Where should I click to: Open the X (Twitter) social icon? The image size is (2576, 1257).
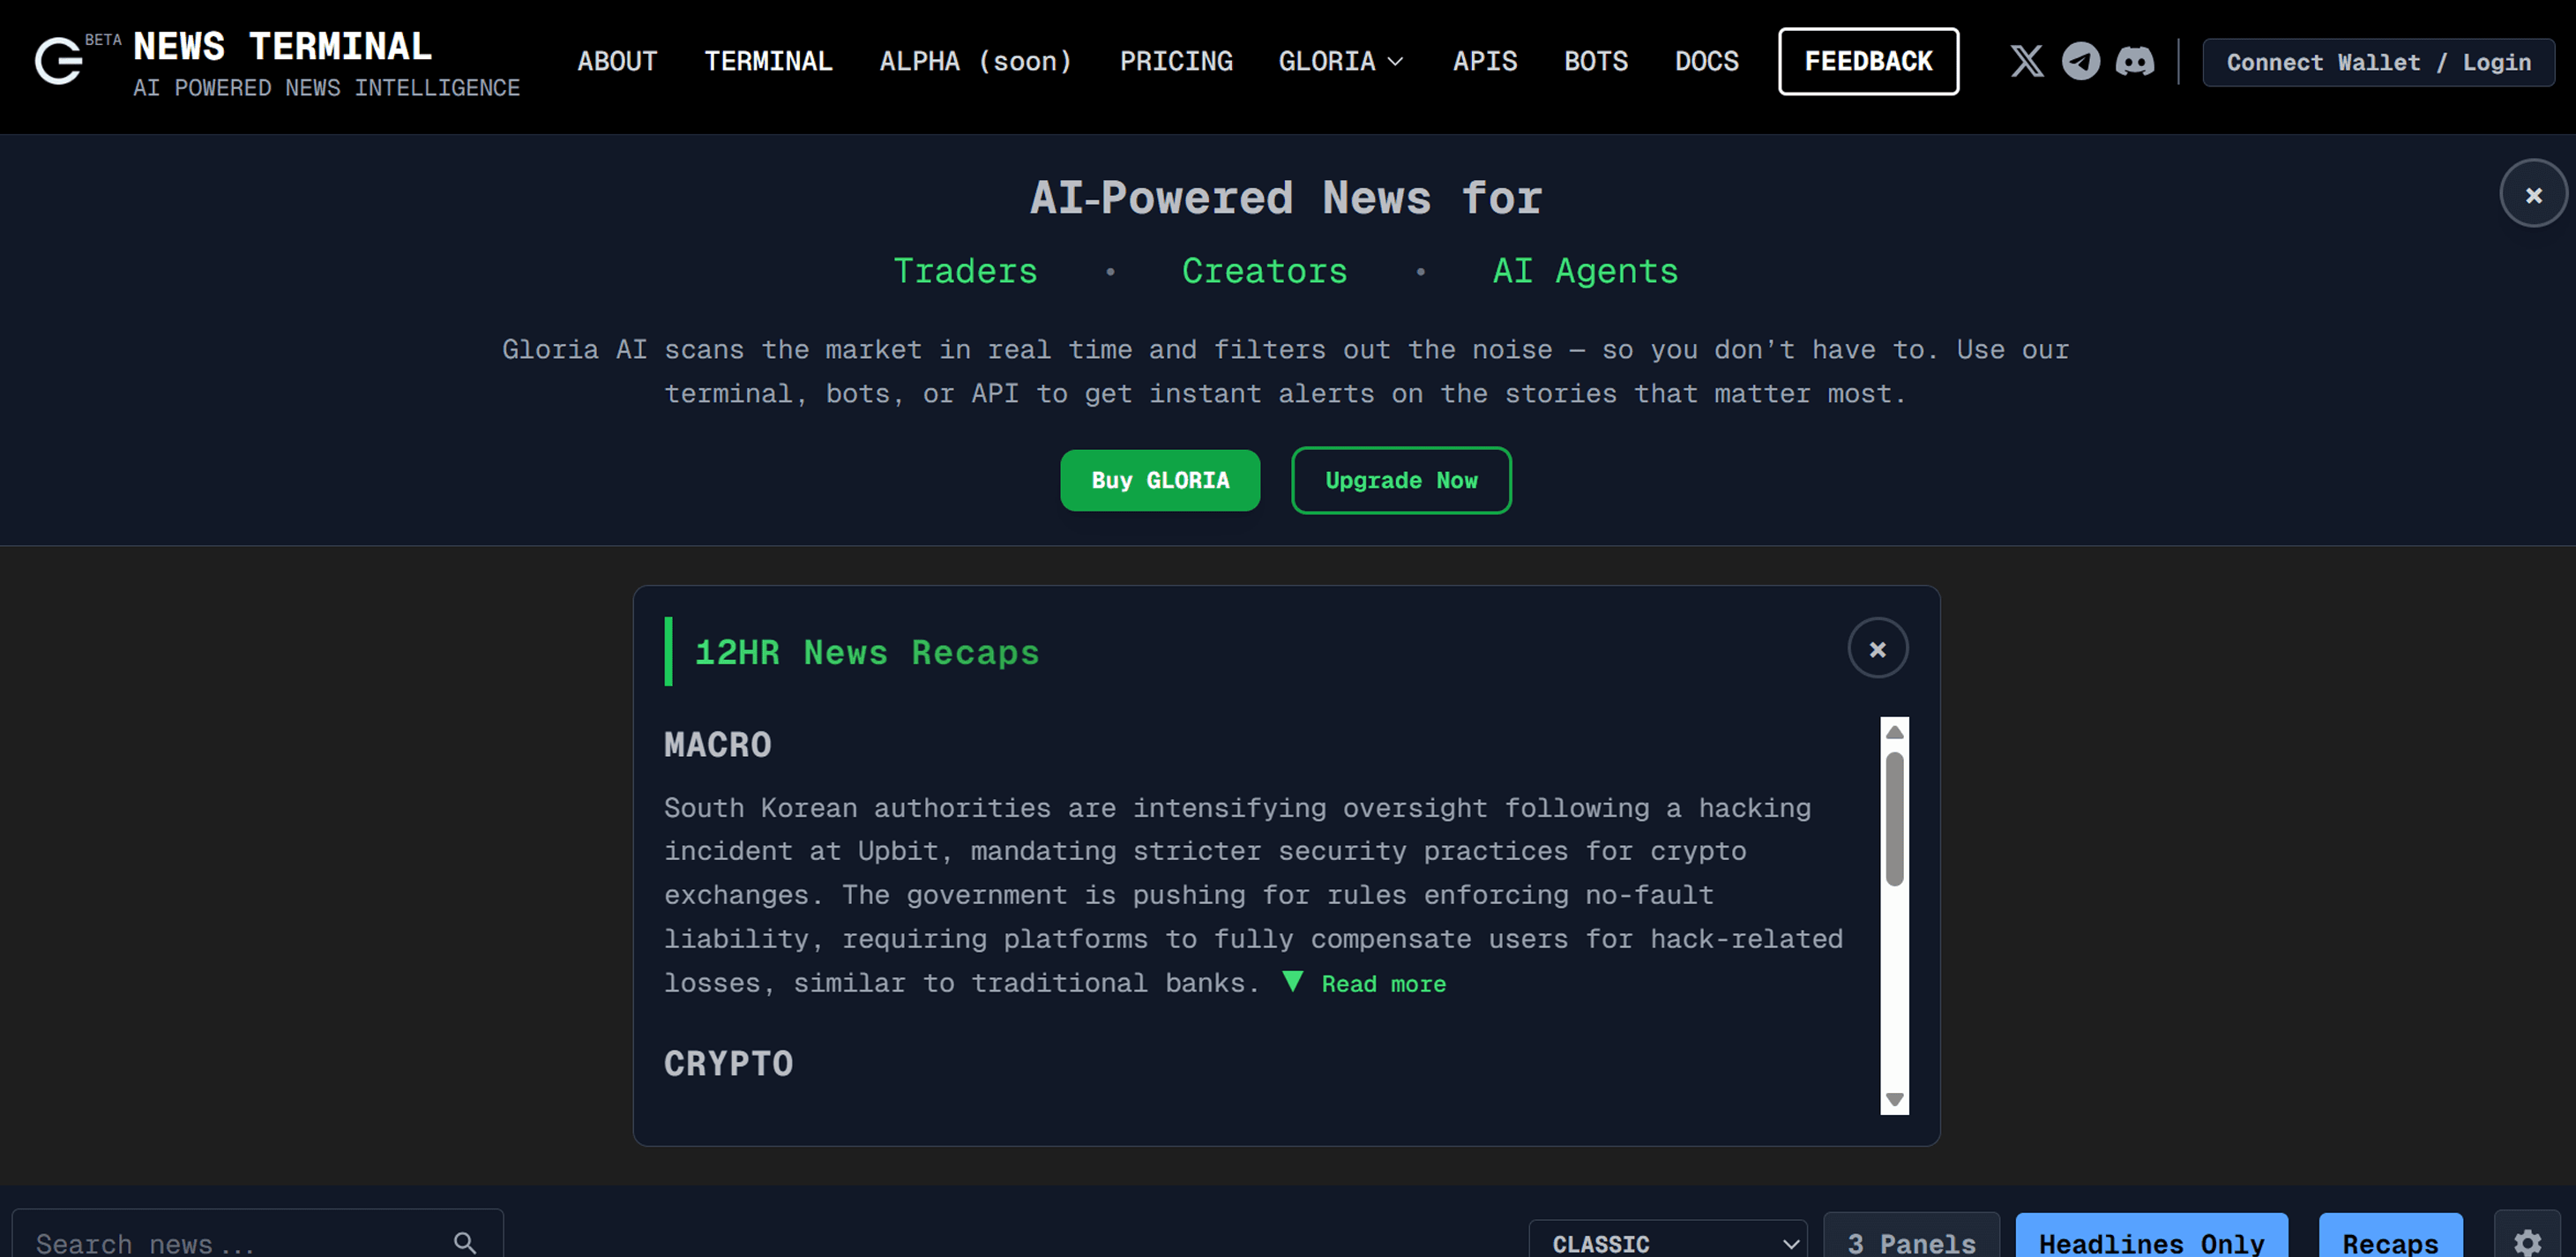[2026, 61]
